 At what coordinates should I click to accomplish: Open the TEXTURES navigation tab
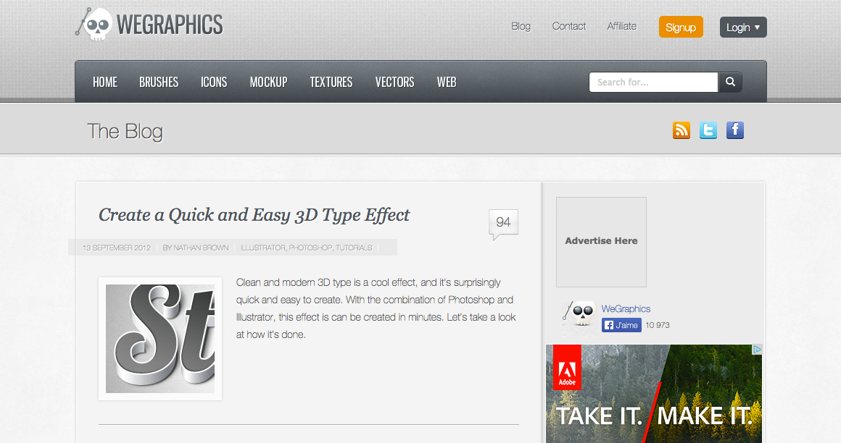(x=331, y=82)
